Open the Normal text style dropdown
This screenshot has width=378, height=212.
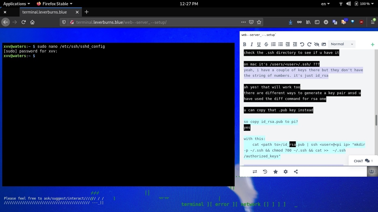click(x=342, y=44)
